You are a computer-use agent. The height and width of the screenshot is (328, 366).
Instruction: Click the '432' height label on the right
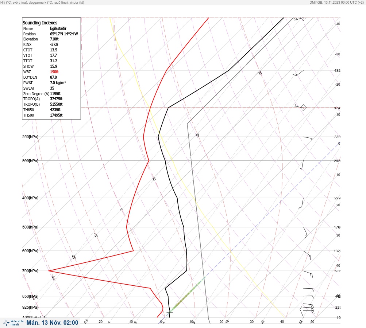click(x=337, y=71)
